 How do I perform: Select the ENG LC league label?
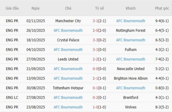(12, 98)
